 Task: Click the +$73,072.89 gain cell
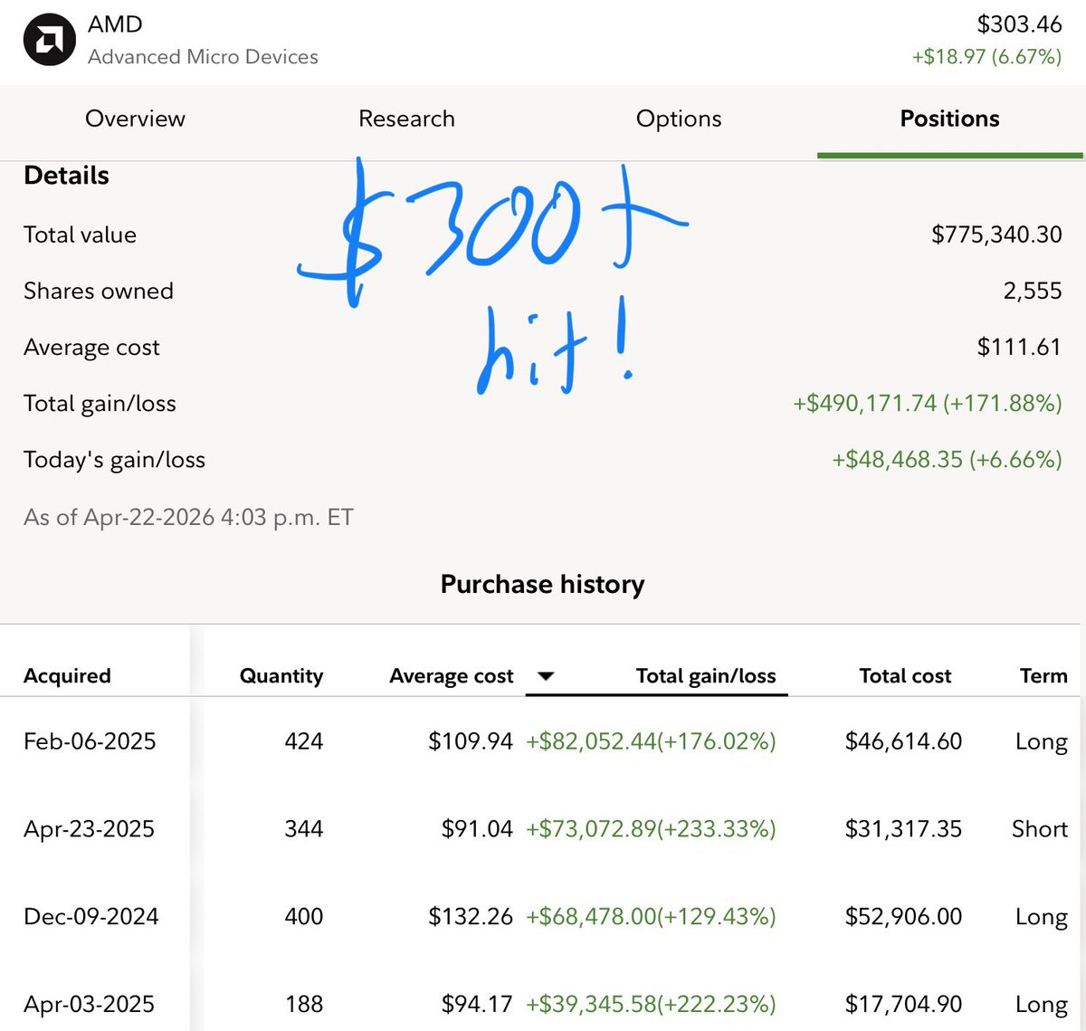[651, 829]
